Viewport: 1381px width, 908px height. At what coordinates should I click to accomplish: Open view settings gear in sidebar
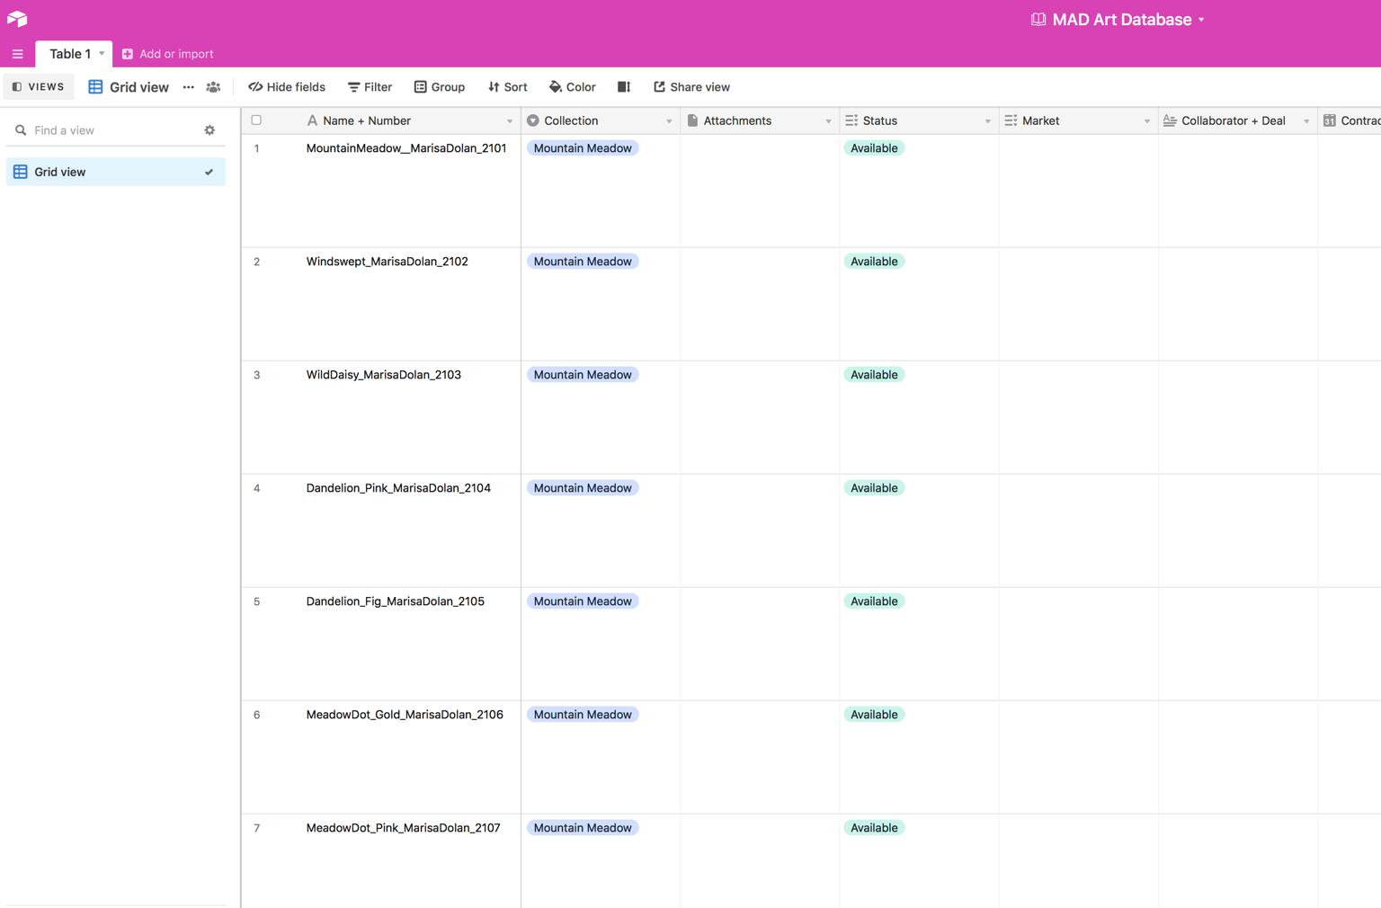point(209,130)
